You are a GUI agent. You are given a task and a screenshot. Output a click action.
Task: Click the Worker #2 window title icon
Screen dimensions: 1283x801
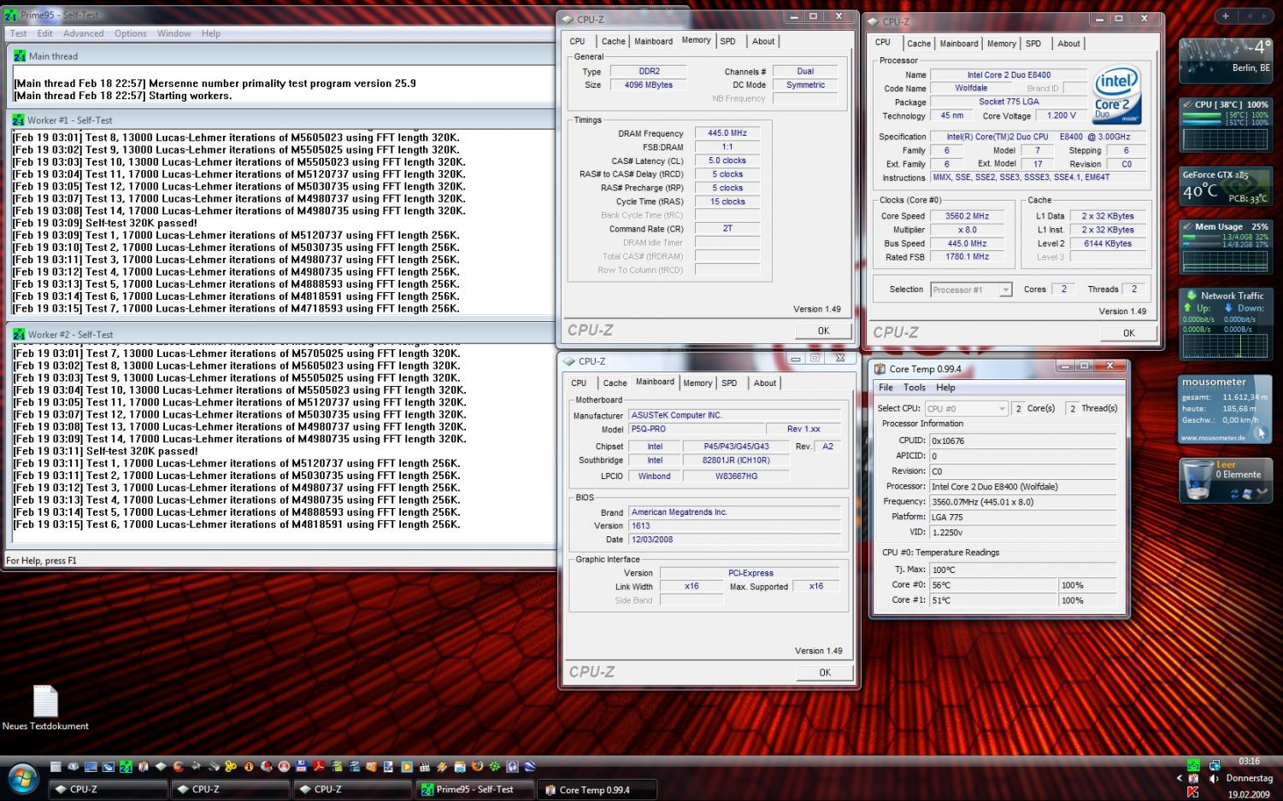tap(19, 335)
